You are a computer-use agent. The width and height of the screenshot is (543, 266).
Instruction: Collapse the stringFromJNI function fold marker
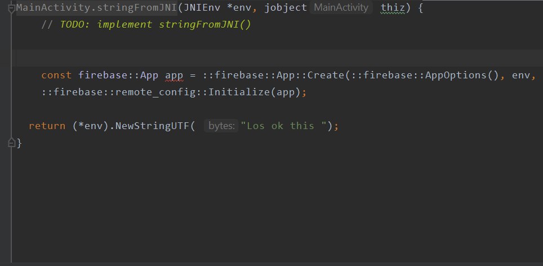(x=11, y=8)
